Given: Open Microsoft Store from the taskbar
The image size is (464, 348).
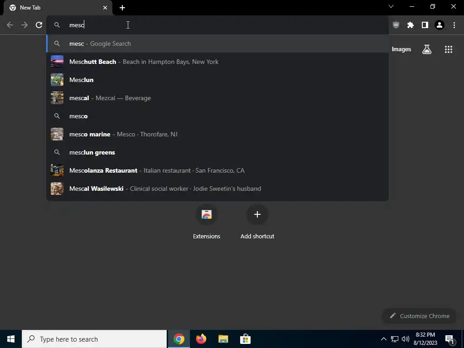Looking at the screenshot, I should pos(245,339).
